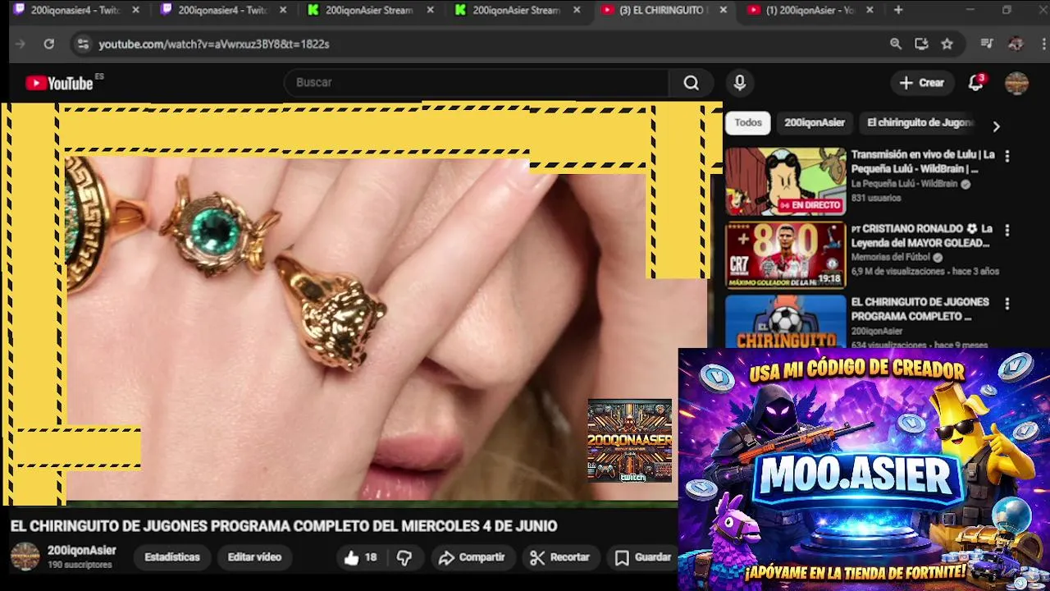Click the install app icon in address bar
This screenshot has width=1050, height=591.
(x=921, y=44)
